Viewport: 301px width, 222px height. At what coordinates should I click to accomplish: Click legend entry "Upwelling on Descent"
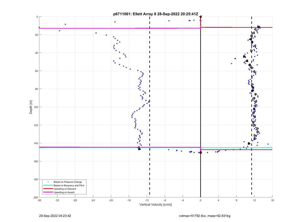pos(65,189)
